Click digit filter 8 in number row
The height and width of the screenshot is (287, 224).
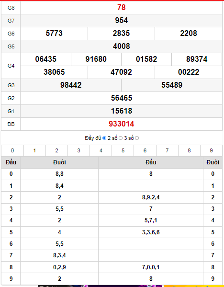pos(189,150)
